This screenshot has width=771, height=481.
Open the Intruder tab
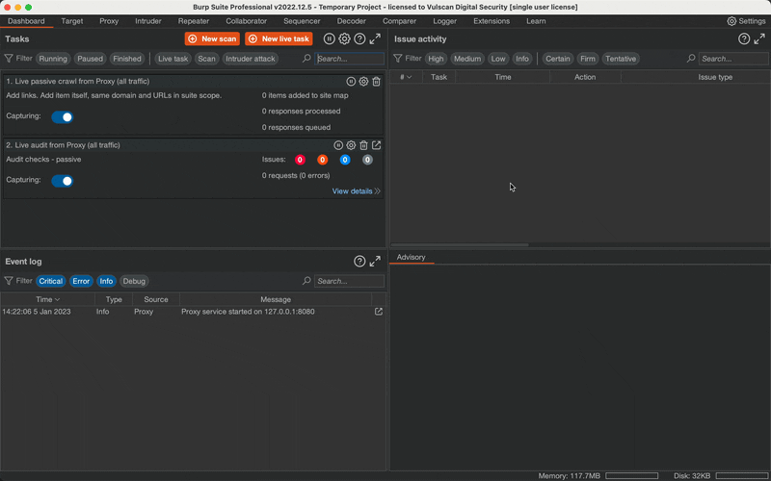point(148,20)
